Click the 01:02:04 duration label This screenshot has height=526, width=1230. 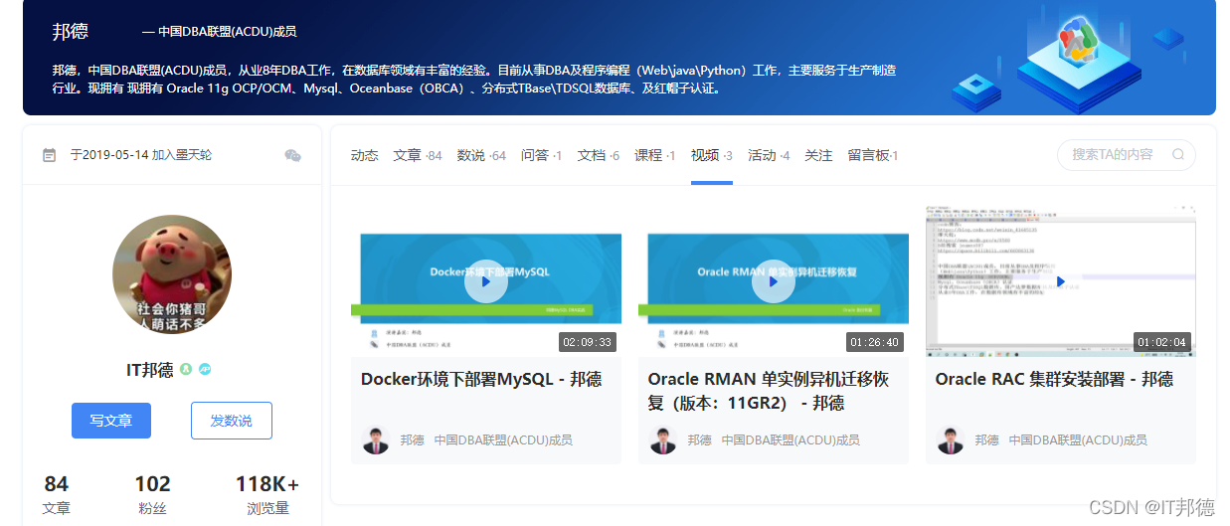1161,342
